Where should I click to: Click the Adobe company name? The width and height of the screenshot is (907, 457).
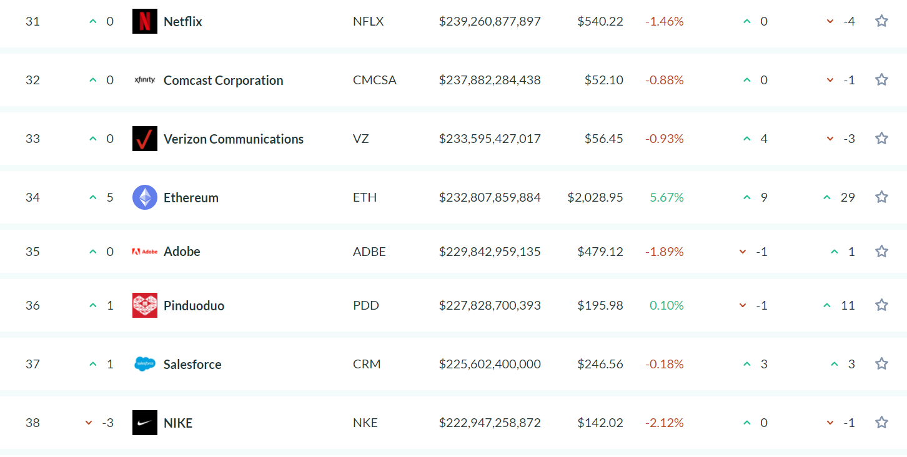click(182, 252)
